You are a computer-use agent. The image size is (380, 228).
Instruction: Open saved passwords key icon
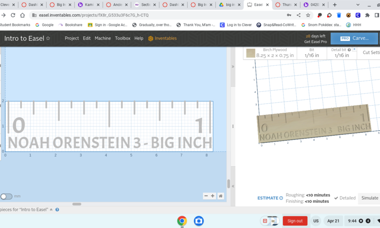coord(289,15)
